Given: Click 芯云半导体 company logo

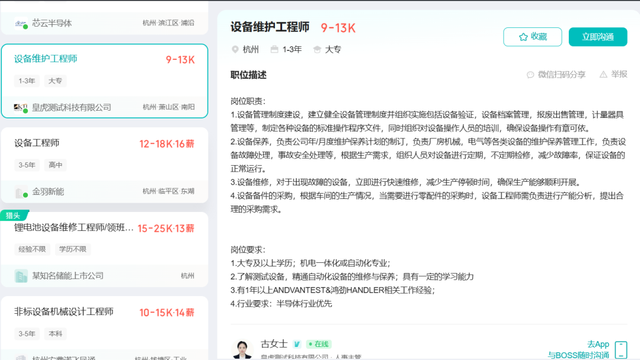Looking at the screenshot, I should click(21, 23).
